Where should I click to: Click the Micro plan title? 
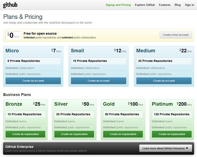(12, 51)
